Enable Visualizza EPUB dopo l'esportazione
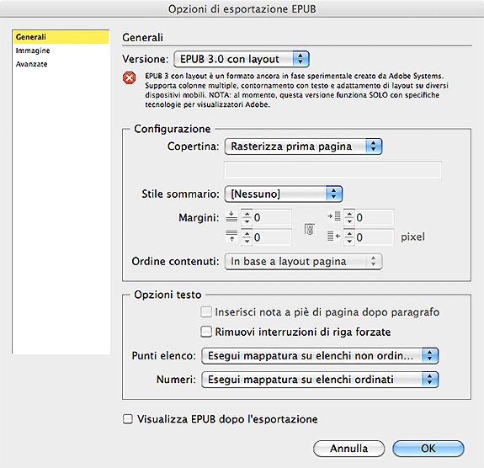This screenshot has width=484, height=468. (x=128, y=419)
